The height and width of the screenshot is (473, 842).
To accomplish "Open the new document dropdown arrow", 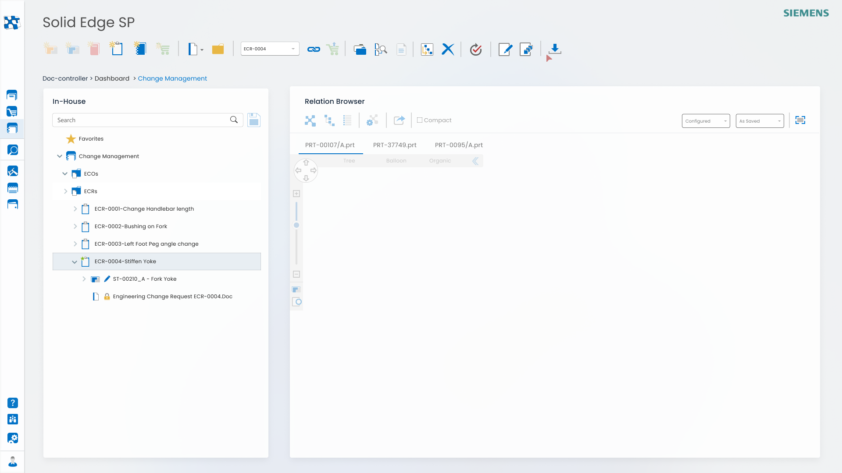I will coord(202,50).
